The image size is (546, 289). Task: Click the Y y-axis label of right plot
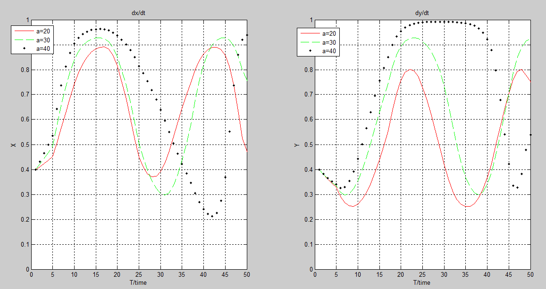297,145
